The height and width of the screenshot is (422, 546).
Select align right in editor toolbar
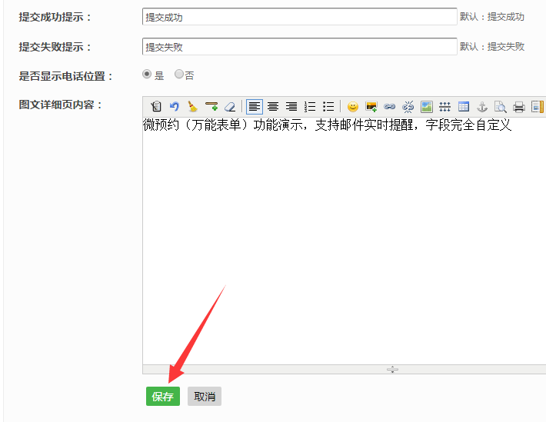coord(291,107)
